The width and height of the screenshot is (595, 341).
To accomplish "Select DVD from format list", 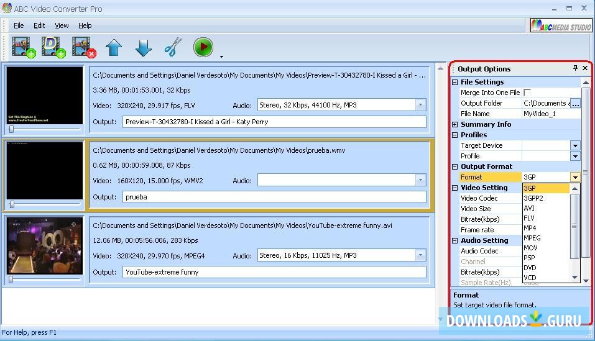I will (546, 267).
